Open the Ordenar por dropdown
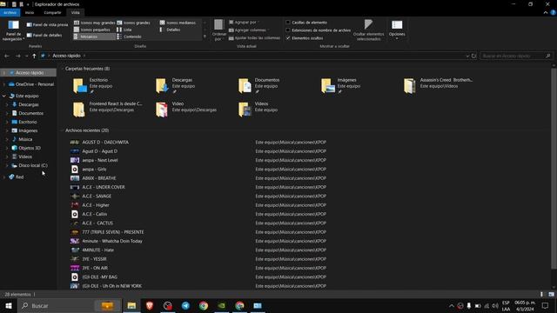The width and height of the screenshot is (557, 313). tap(218, 30)
